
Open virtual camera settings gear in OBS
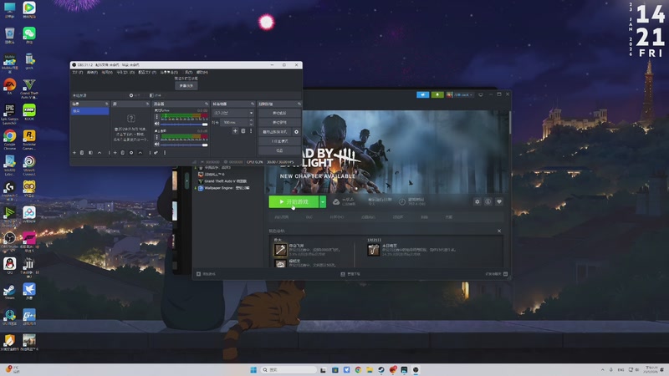click(x=297, y=132)
